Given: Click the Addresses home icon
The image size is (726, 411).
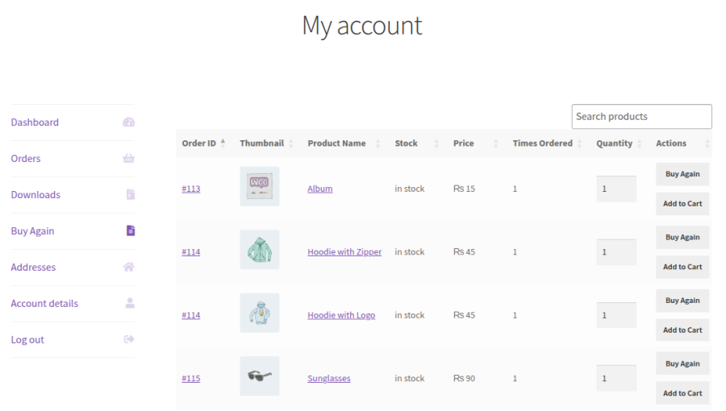Looking at the screenshot, I should point(128,268).
